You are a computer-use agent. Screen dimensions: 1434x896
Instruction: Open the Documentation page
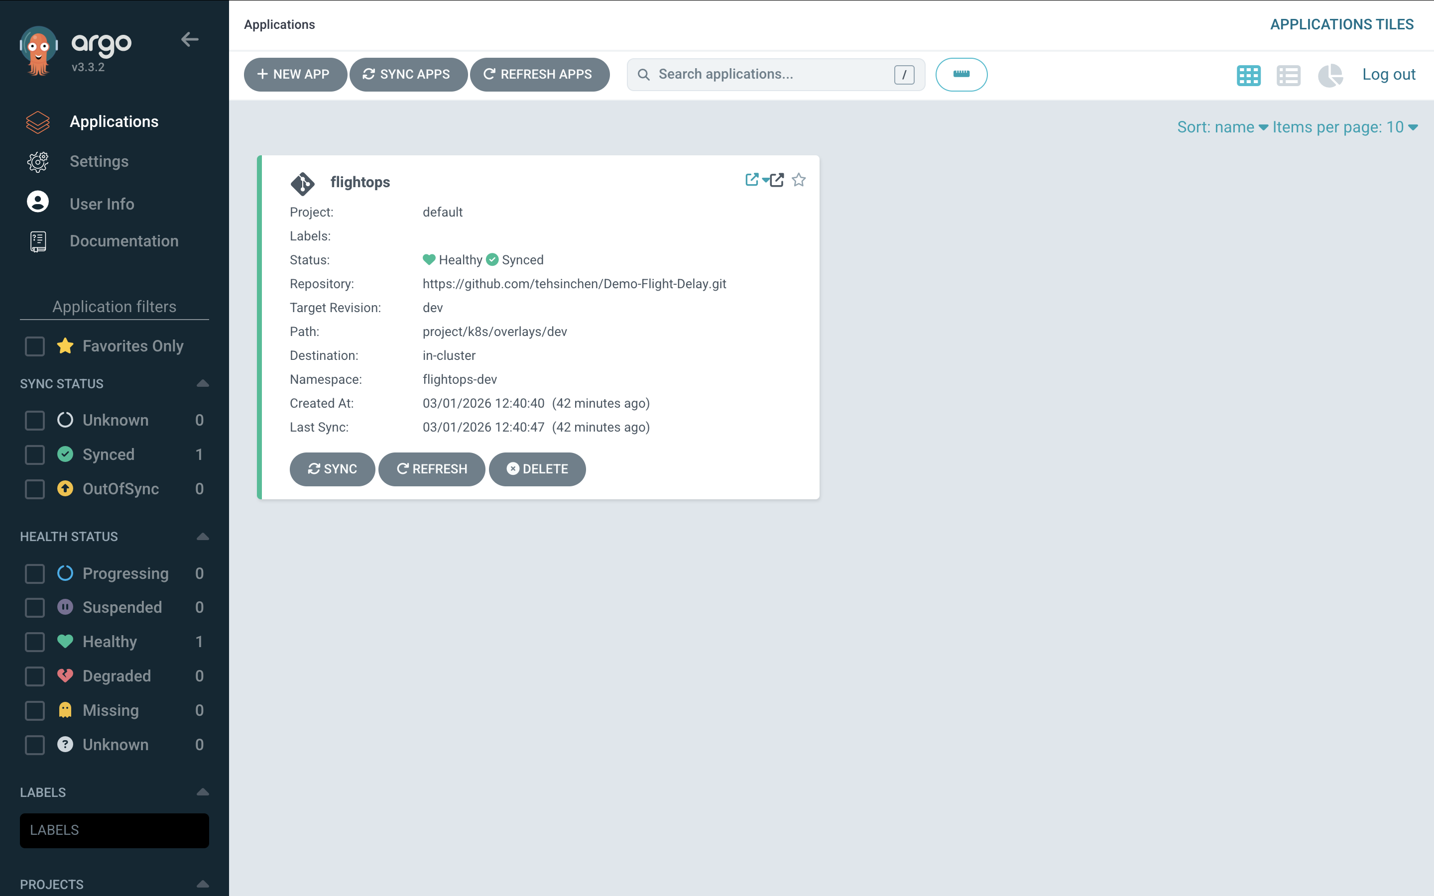click(124, 241)
